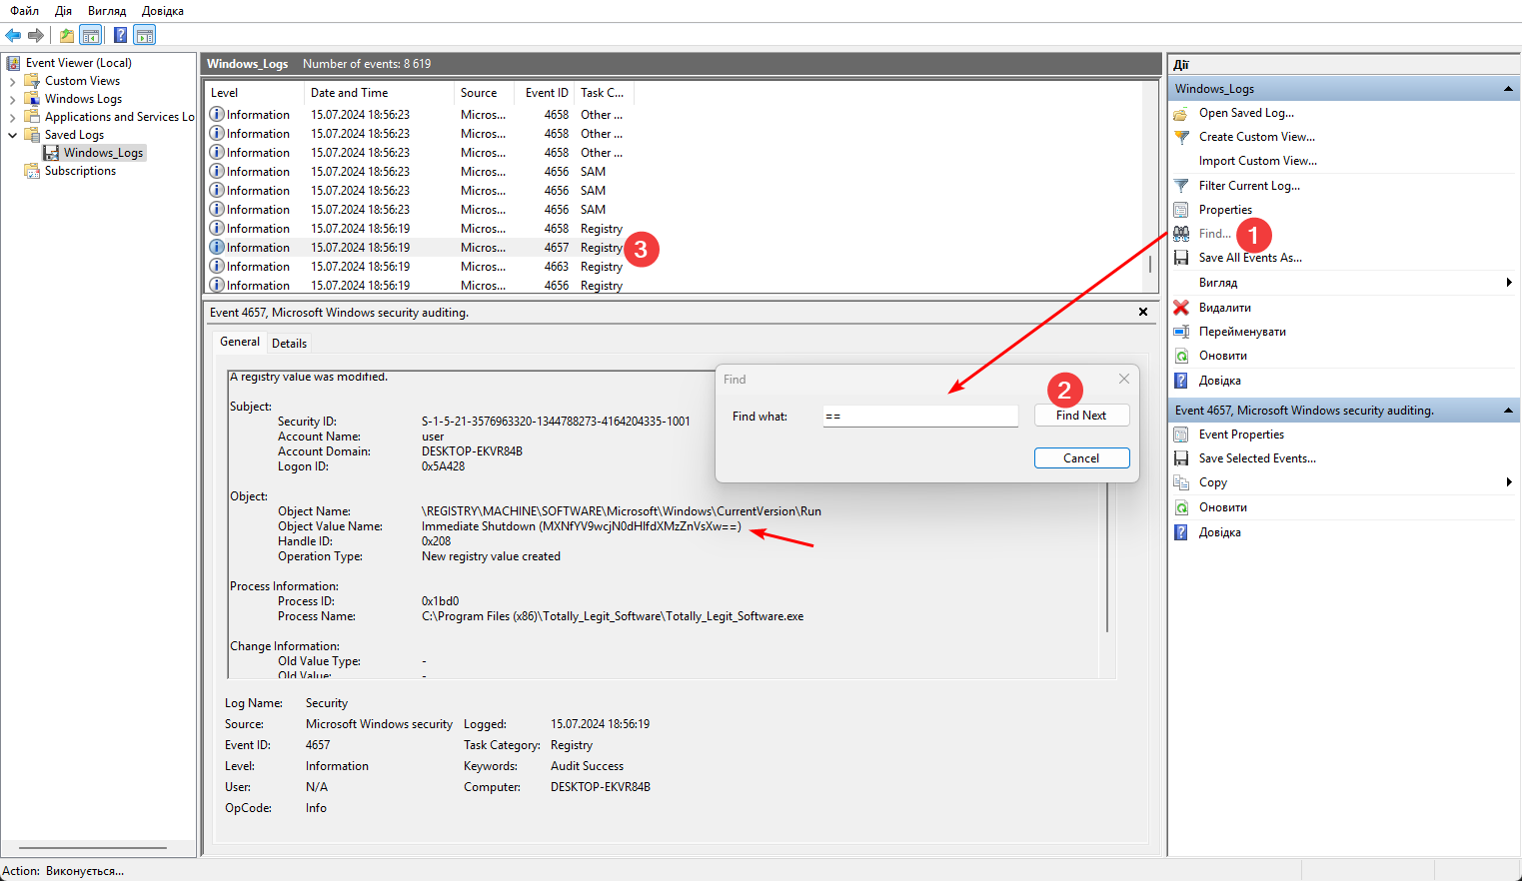The width and height of the screenshot is (1522, 881).
Task: Switch to the Details tab
Action: click(x=289, y=343)
